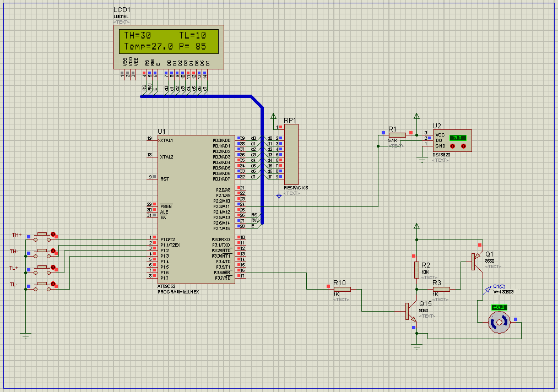558x392 pixels.
Task: Click the Q1(C) voltage probe arrow
Action: (x=487, y=290)
